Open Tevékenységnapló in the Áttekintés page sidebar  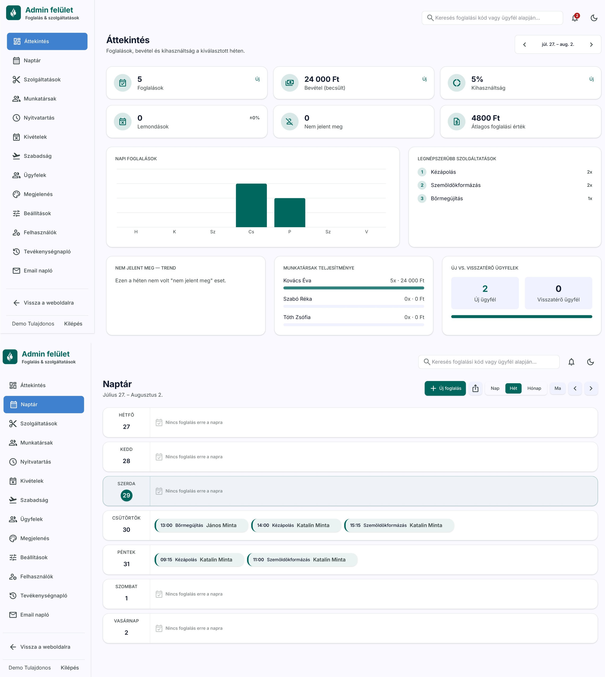click(47, 252)
